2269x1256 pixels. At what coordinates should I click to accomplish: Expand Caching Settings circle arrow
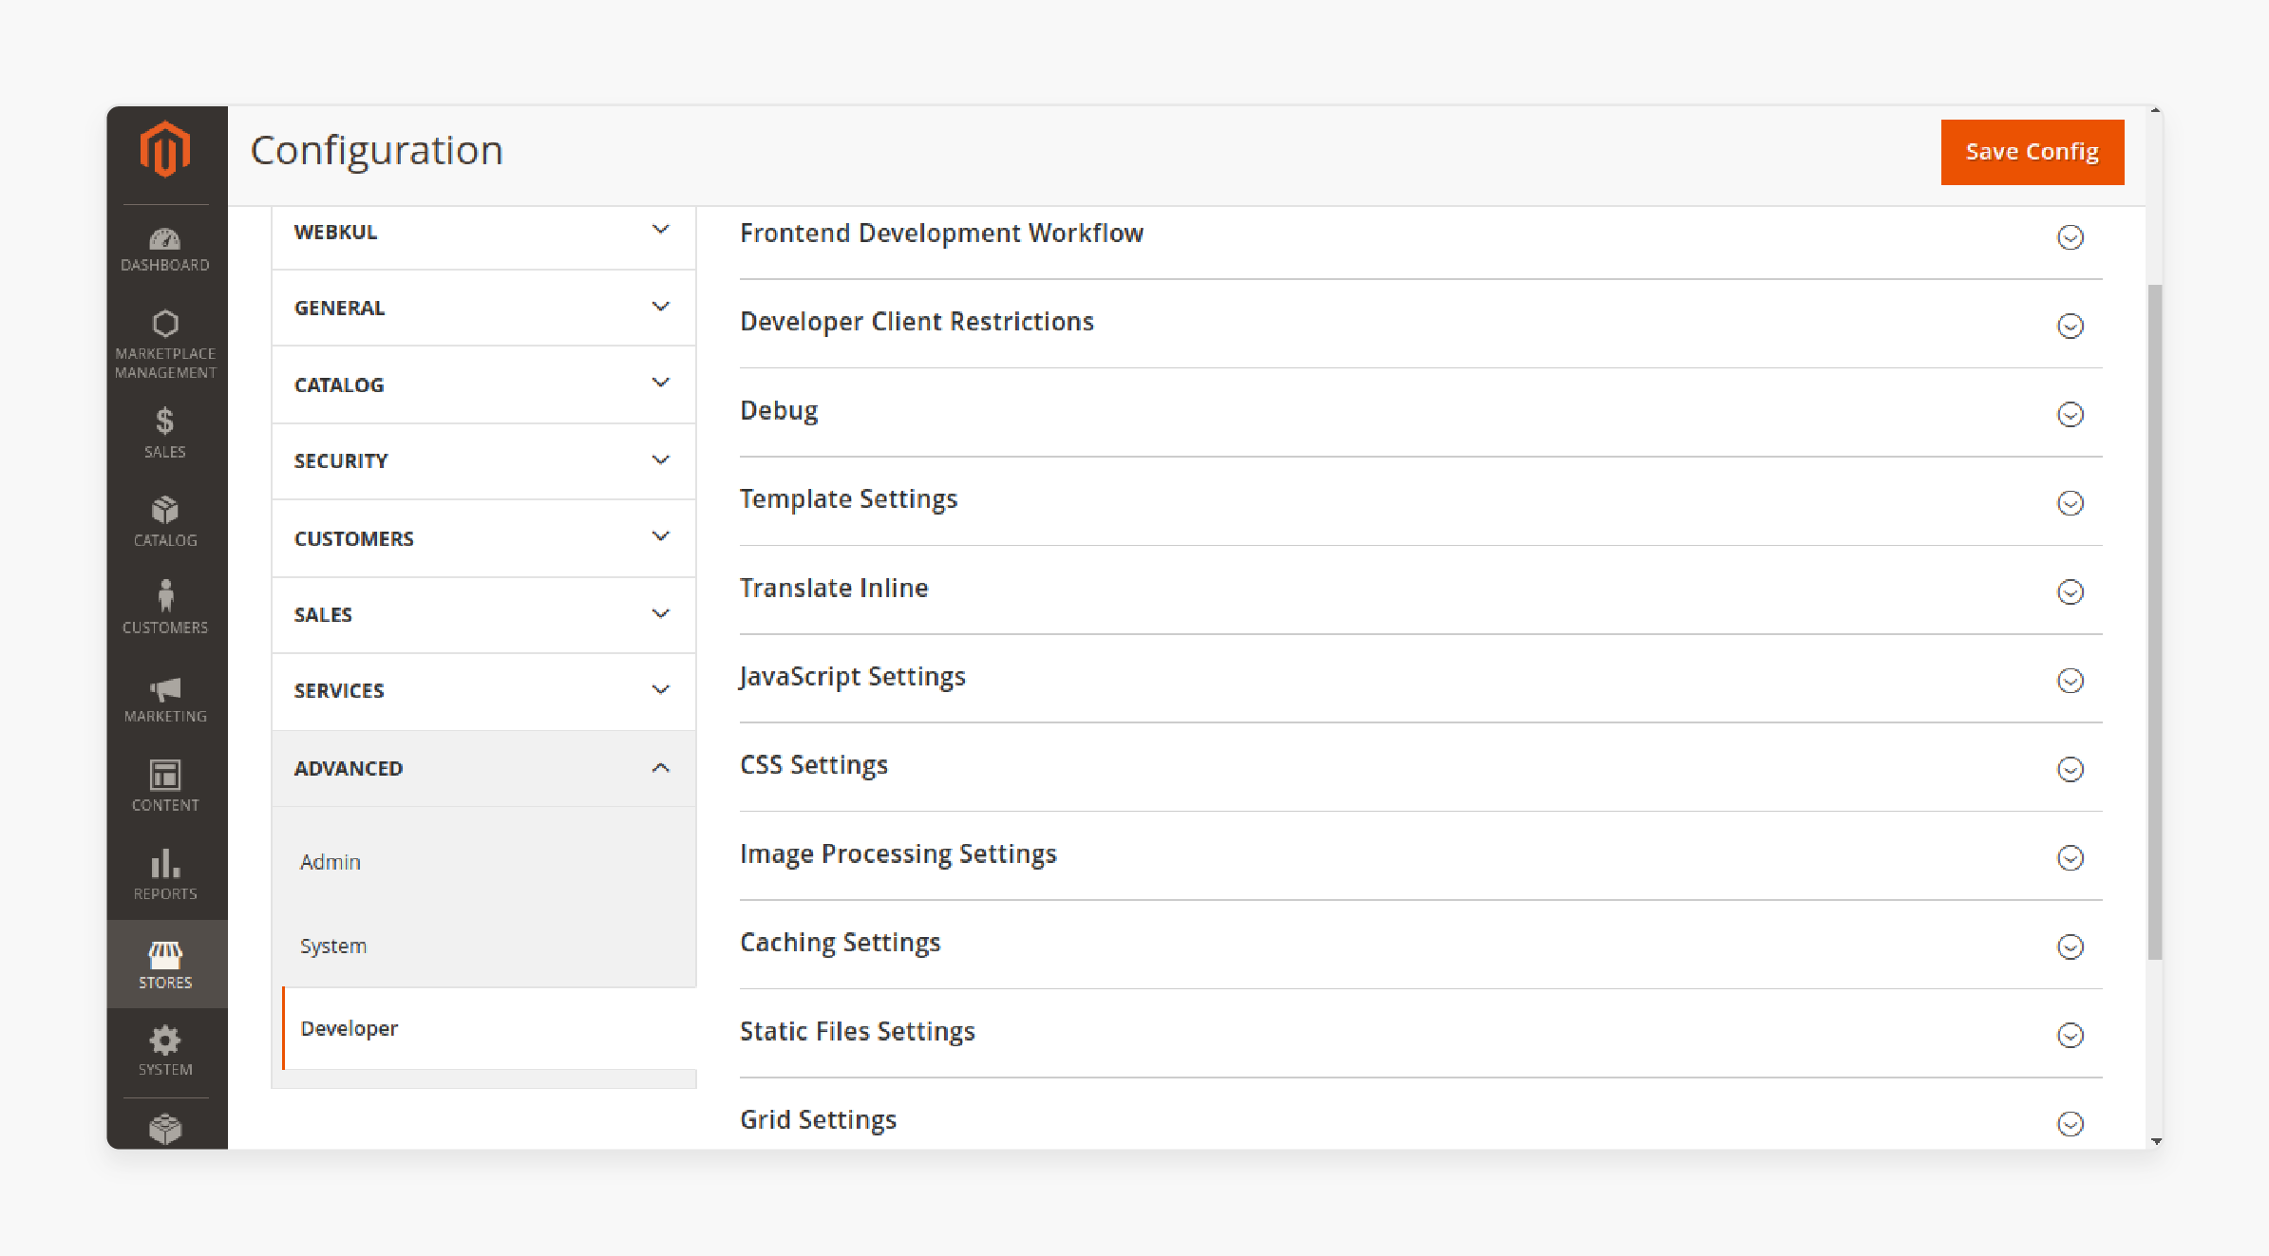pyautogui.click(x=2070, y=947)
